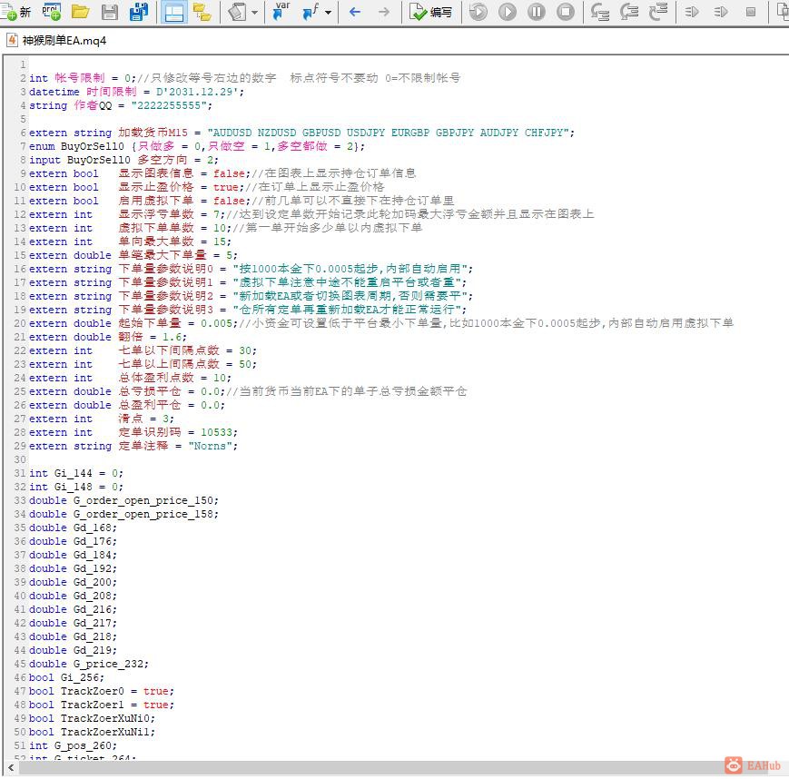
Task: Start debugging with the play icon
Action: coord(508,12)
